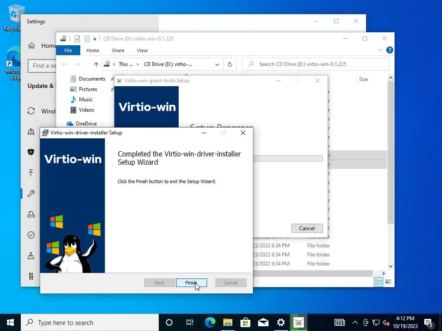Click Cancel in Virtio-win-guest-tools Setup window
442x331 pixels.
[307, 228]
